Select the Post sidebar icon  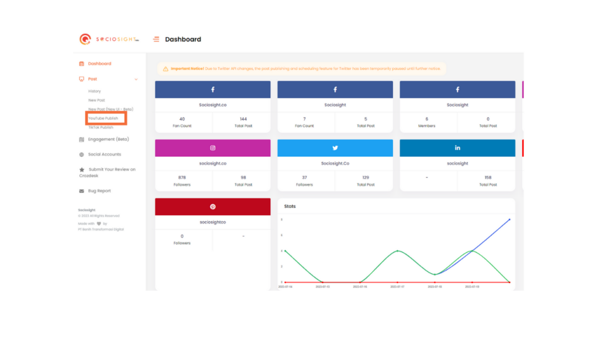coord(81,79)
